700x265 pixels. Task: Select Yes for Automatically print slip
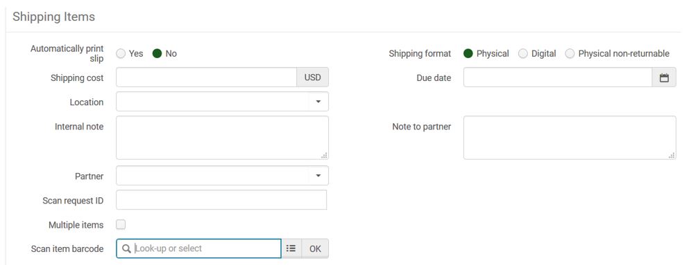[121, 53]
